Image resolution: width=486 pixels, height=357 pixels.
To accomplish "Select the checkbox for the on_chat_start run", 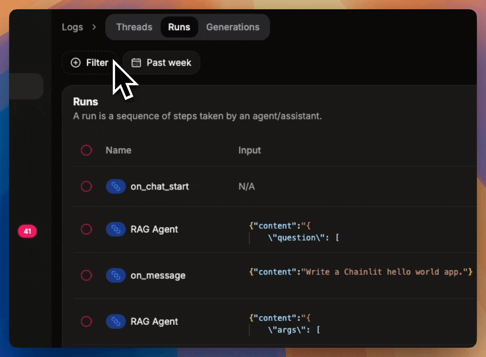I will [x=86, y=186].
